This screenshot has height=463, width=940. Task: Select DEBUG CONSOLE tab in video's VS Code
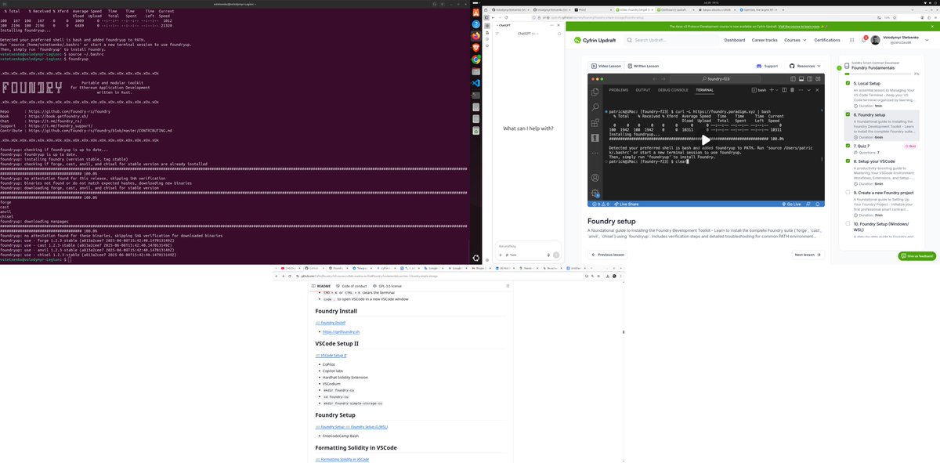click(673, 90)
